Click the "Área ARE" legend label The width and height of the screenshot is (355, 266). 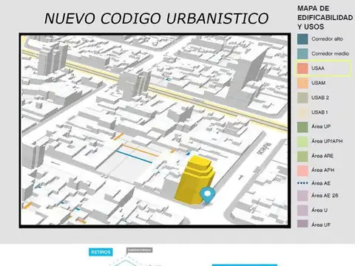pyautogui.click(x=322, y=156)
